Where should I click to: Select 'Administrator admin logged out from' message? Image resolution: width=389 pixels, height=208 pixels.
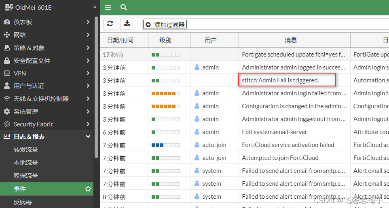tap(294, 119)
